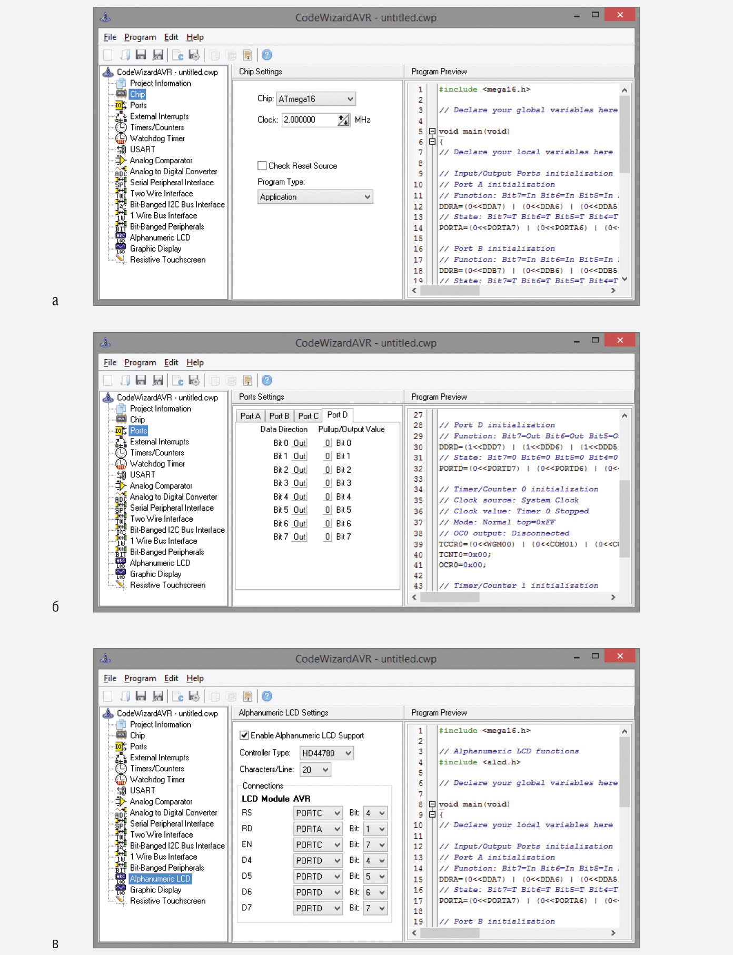The width and height of the screenshot is (733, 955).
Task: Select External Interrupts in middle window tree
Action: click(x=159, y=442)
